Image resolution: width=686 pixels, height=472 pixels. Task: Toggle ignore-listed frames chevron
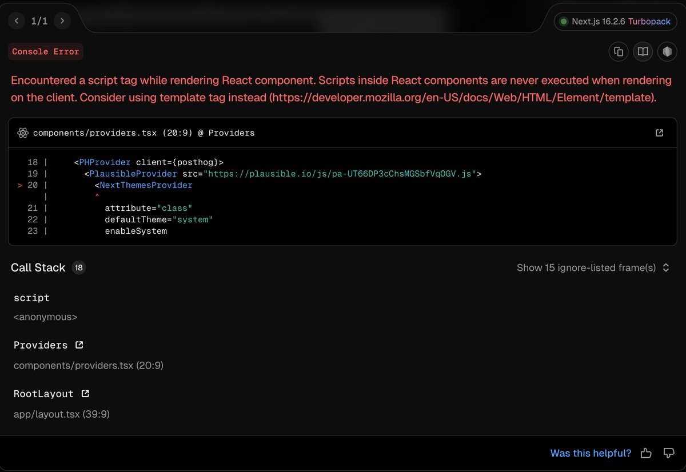click(x=666, y=267)
